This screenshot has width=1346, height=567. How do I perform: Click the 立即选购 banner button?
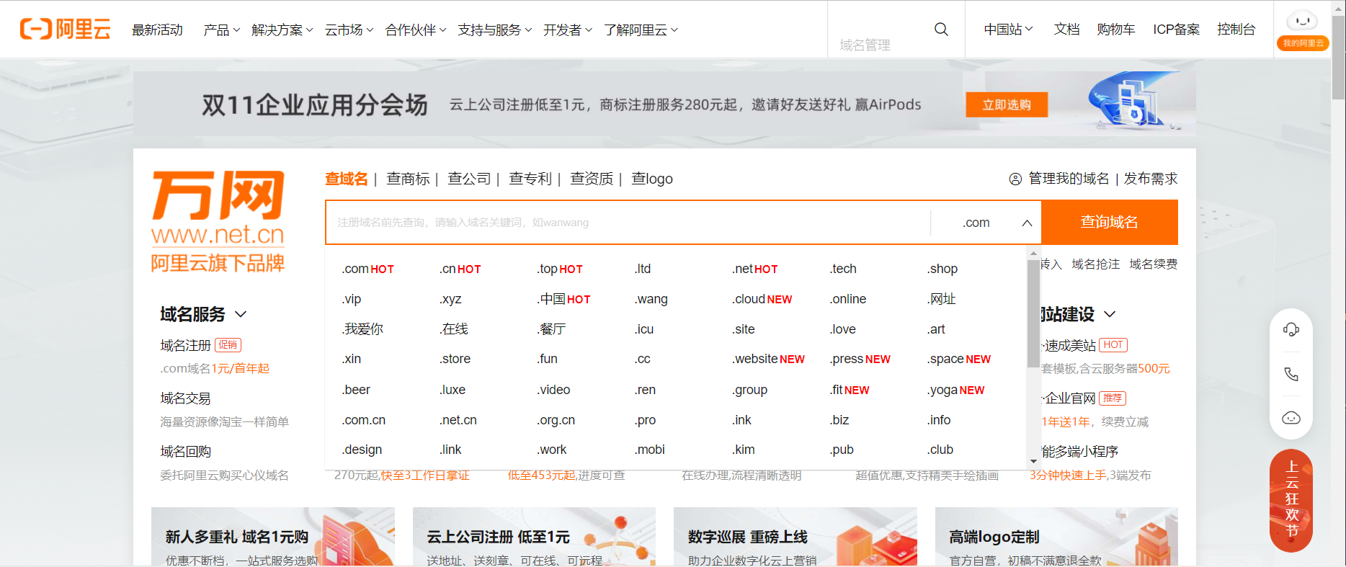click(x=1007, y=104)
